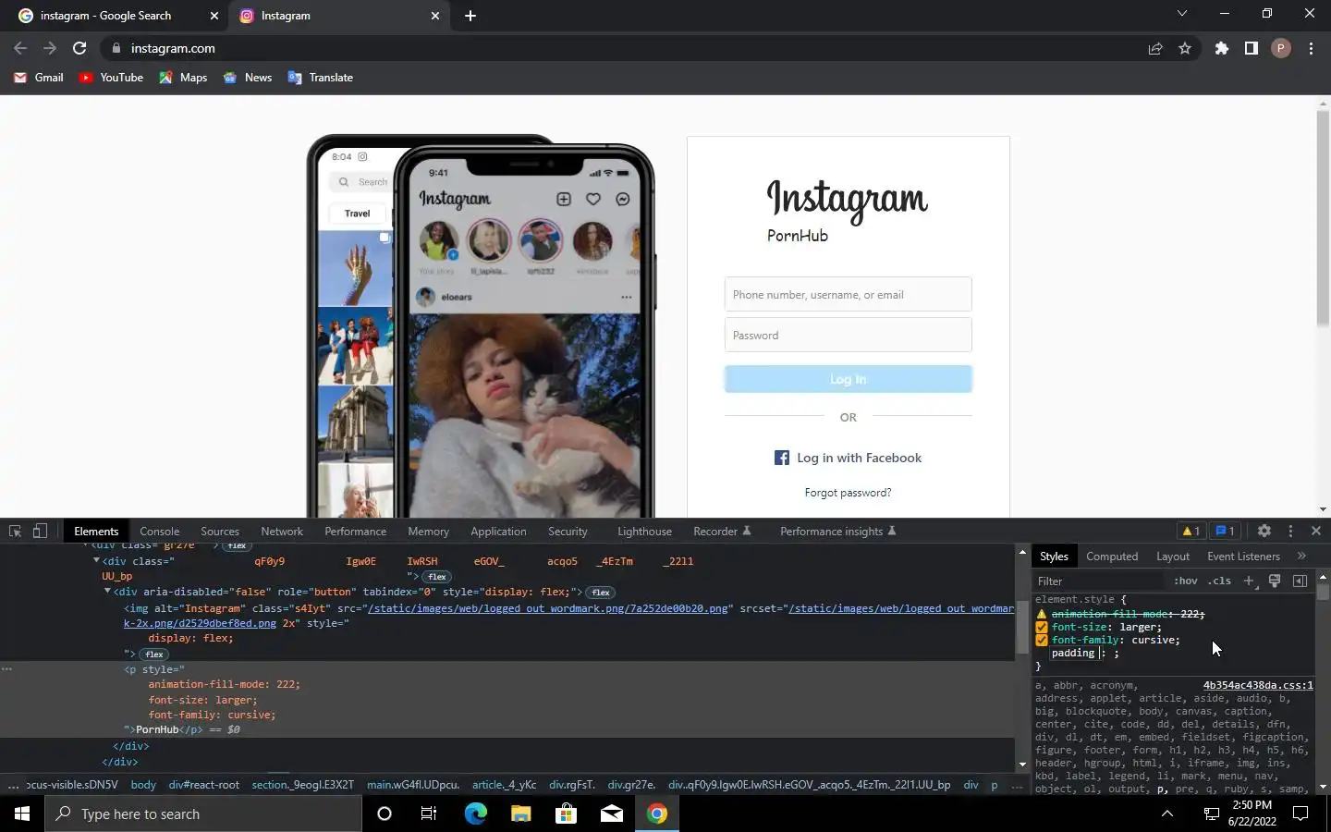Image resolution: width=1331 pixels, height=832 pixels.
Task: Open the tab search dropdown in Chrome
Action: coord(1181,14)
